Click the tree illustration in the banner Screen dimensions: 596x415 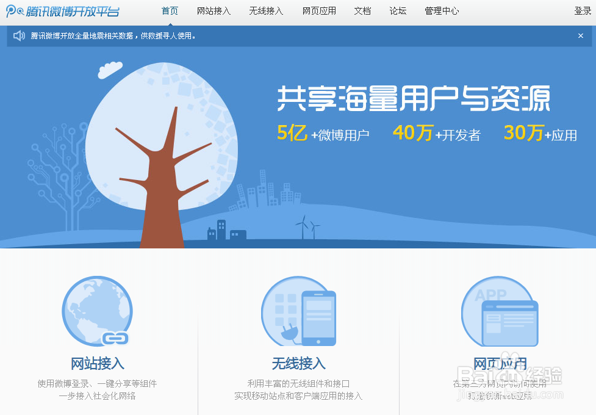[x=162, y=155]
